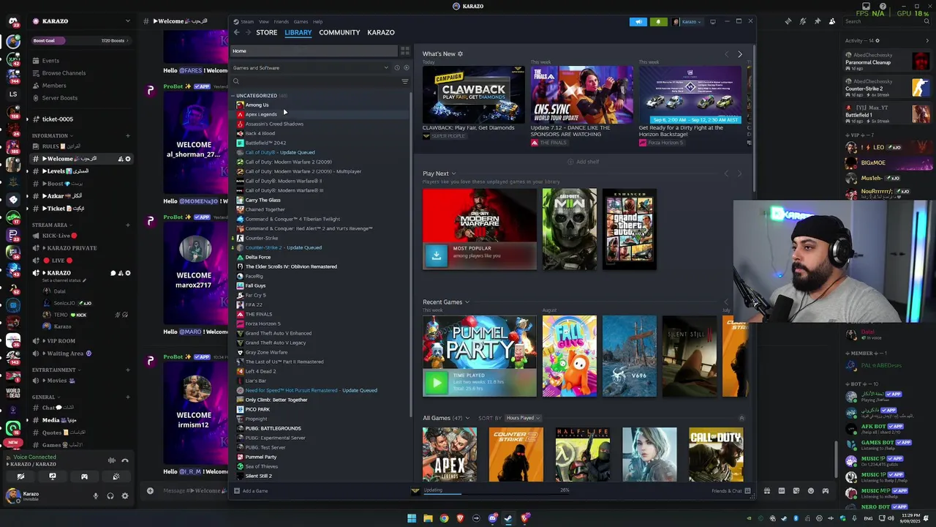Mute microphone in Discord user panel
Viewport: 936px width, 527px height.
coord(95,496)
